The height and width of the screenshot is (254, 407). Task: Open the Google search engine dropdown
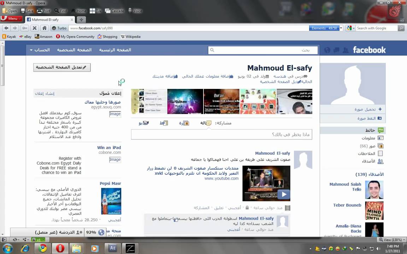pyautogui.click(x=350, y=28)
